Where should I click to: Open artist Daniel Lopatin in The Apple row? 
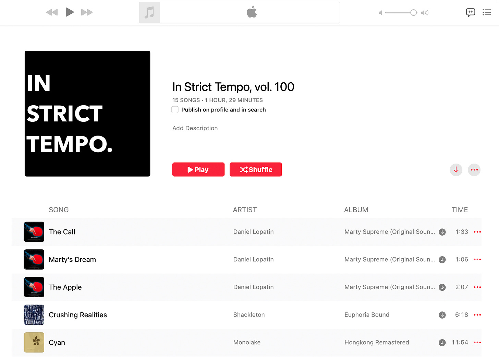point(254,287)
